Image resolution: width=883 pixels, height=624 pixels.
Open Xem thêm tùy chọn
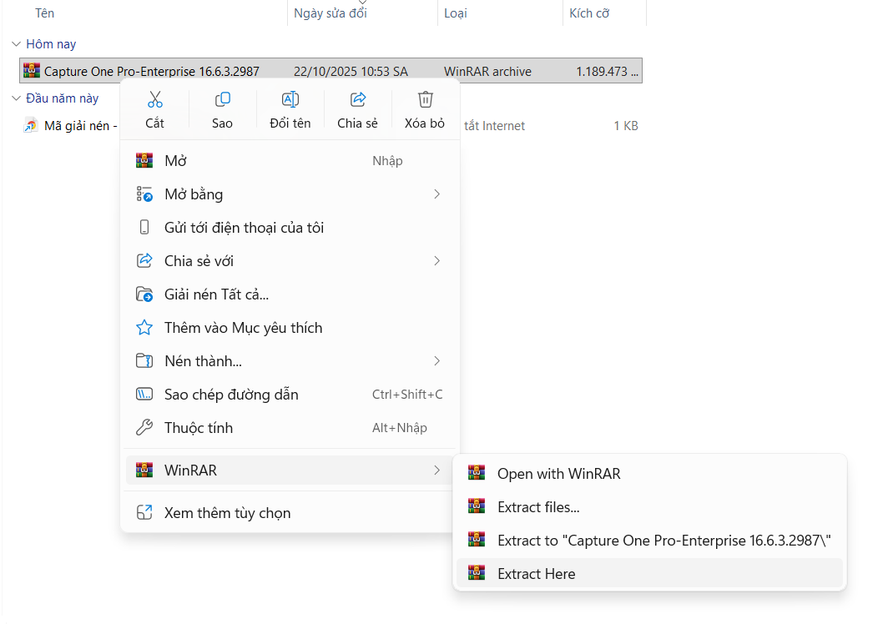point(227,513)
